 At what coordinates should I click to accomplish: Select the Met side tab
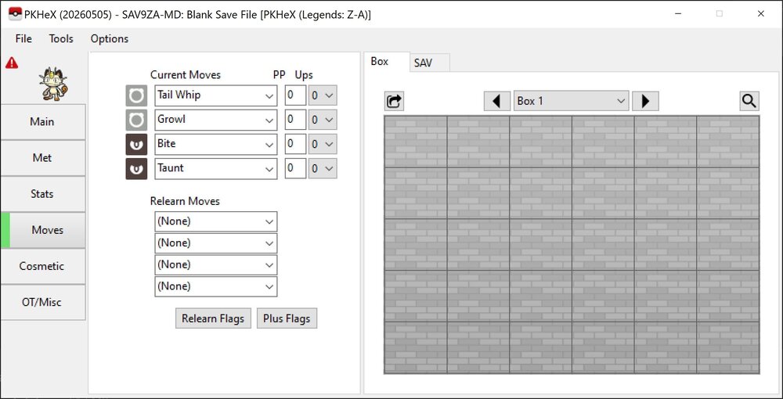(x=42, y=157)
